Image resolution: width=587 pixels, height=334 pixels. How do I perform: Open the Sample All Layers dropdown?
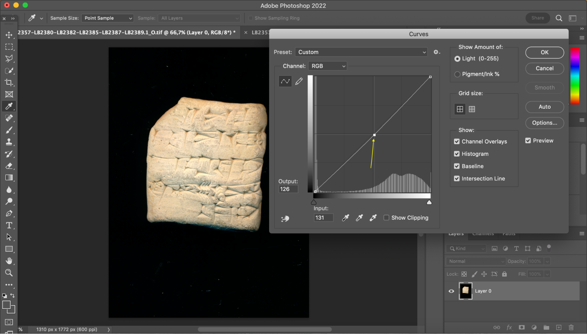tap(199, 18)
